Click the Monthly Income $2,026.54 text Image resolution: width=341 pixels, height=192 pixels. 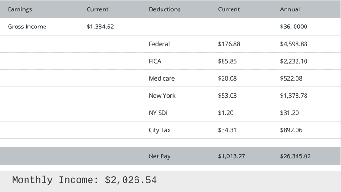click(x=84, y=180)
